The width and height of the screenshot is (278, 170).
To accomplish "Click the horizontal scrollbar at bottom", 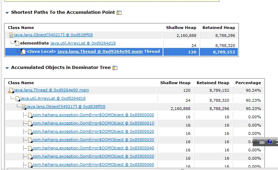I will coord(140,169).
